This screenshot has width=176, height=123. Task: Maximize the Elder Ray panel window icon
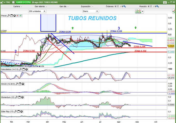pos(19,111)
